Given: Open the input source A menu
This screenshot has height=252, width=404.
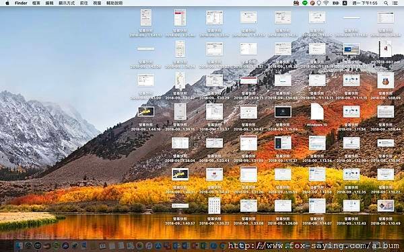Looking at the screenshot, I should 345,3.
